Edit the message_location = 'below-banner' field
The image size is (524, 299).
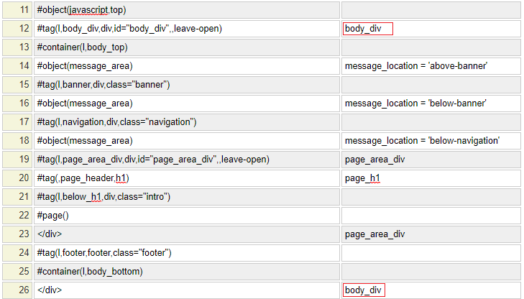[x=430, y=103]
